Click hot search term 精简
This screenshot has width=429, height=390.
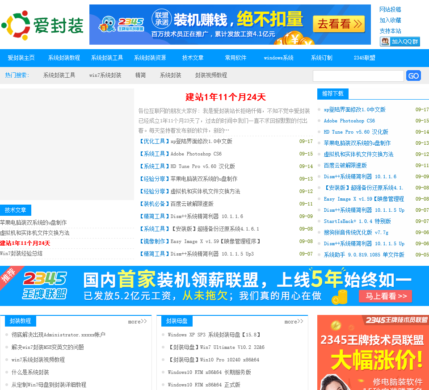tap(140, 75)
